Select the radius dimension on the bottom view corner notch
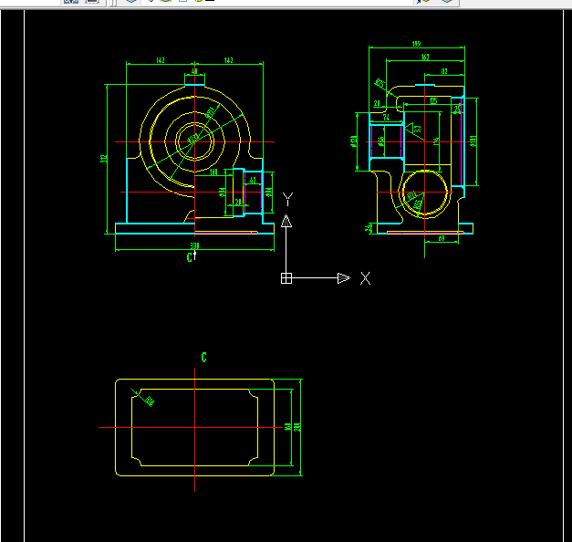 pos(150,401)
